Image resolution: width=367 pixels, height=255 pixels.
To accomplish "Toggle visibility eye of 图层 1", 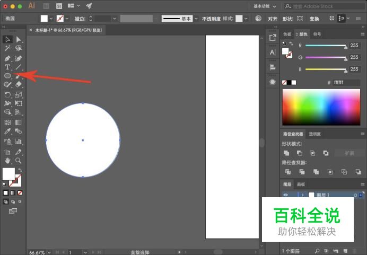I will (x=285, y=195).
